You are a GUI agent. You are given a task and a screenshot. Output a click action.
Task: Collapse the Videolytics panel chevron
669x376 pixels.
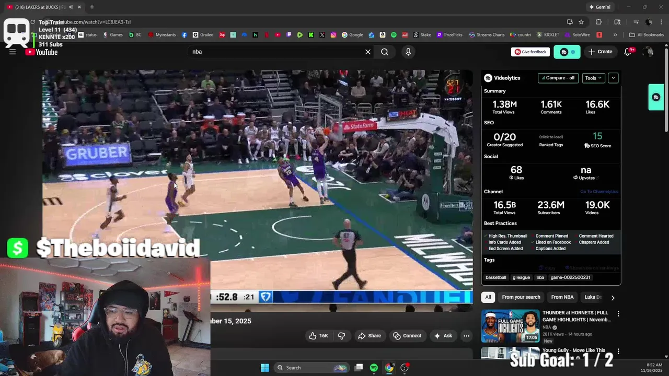point(613,78)
